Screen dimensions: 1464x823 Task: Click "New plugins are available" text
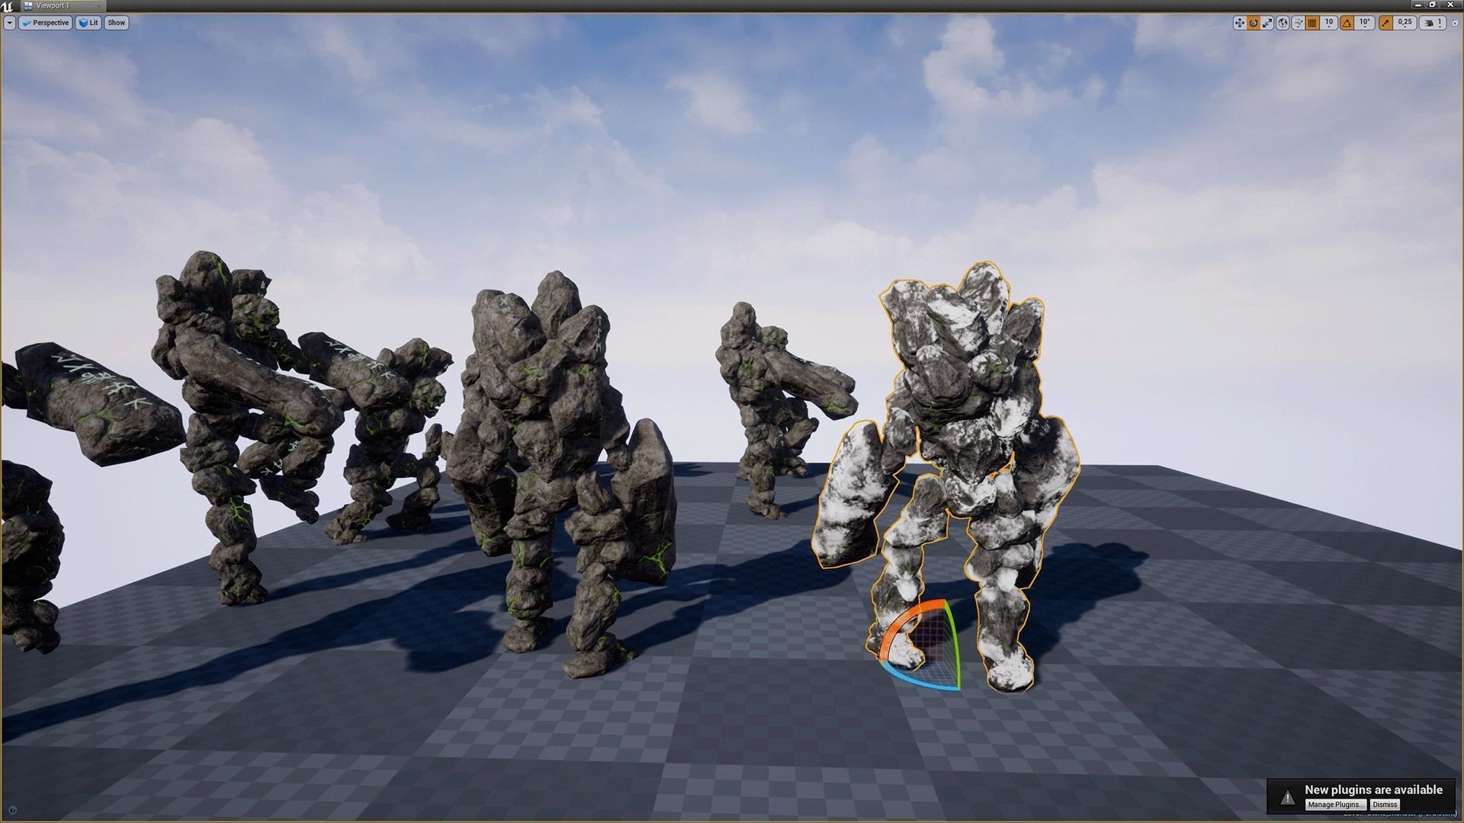[1373, 789]
